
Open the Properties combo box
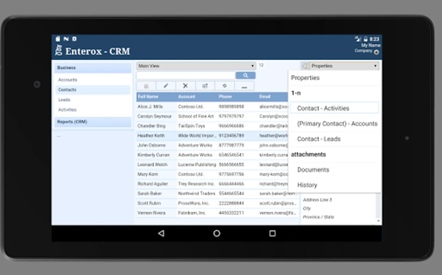tap(344, 66)
